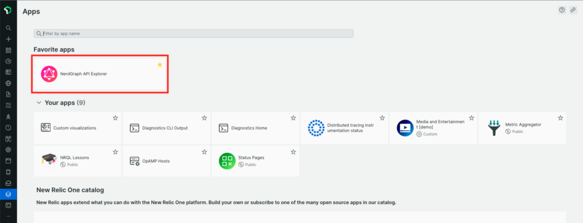Open the help question mark icon
Image resolution: width=583 pixels, height=223 pixels.
pyautogui.click(x=562, y=10)
